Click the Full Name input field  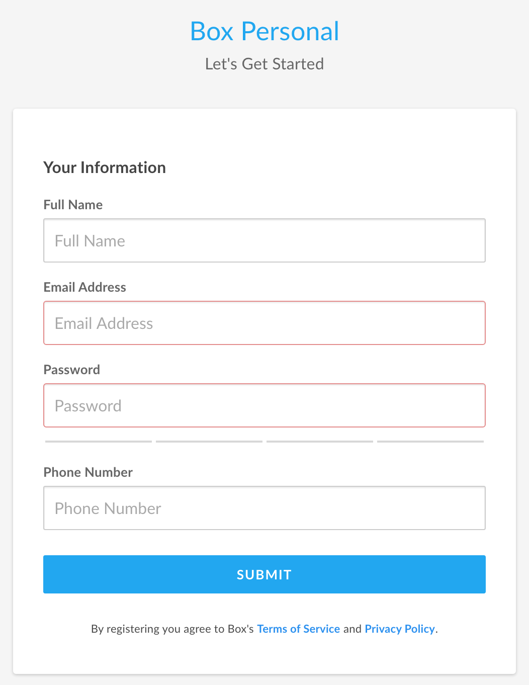[x=264, y=240]
